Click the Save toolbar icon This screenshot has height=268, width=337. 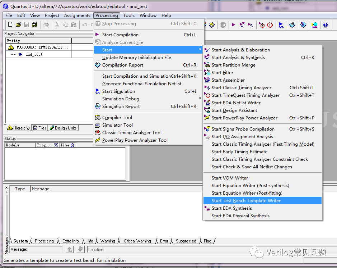coord(27,24)
